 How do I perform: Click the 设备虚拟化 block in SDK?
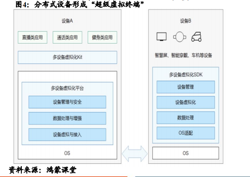click(x=186, y=103)
